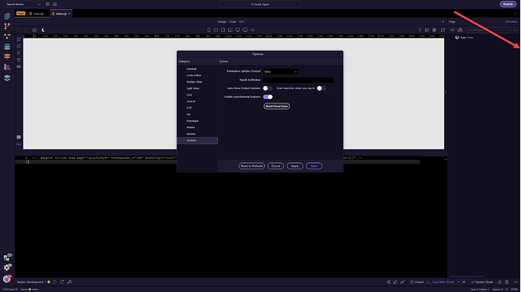Take a screenshot with the camera icon
521x292 pixels.
[35, 30]
